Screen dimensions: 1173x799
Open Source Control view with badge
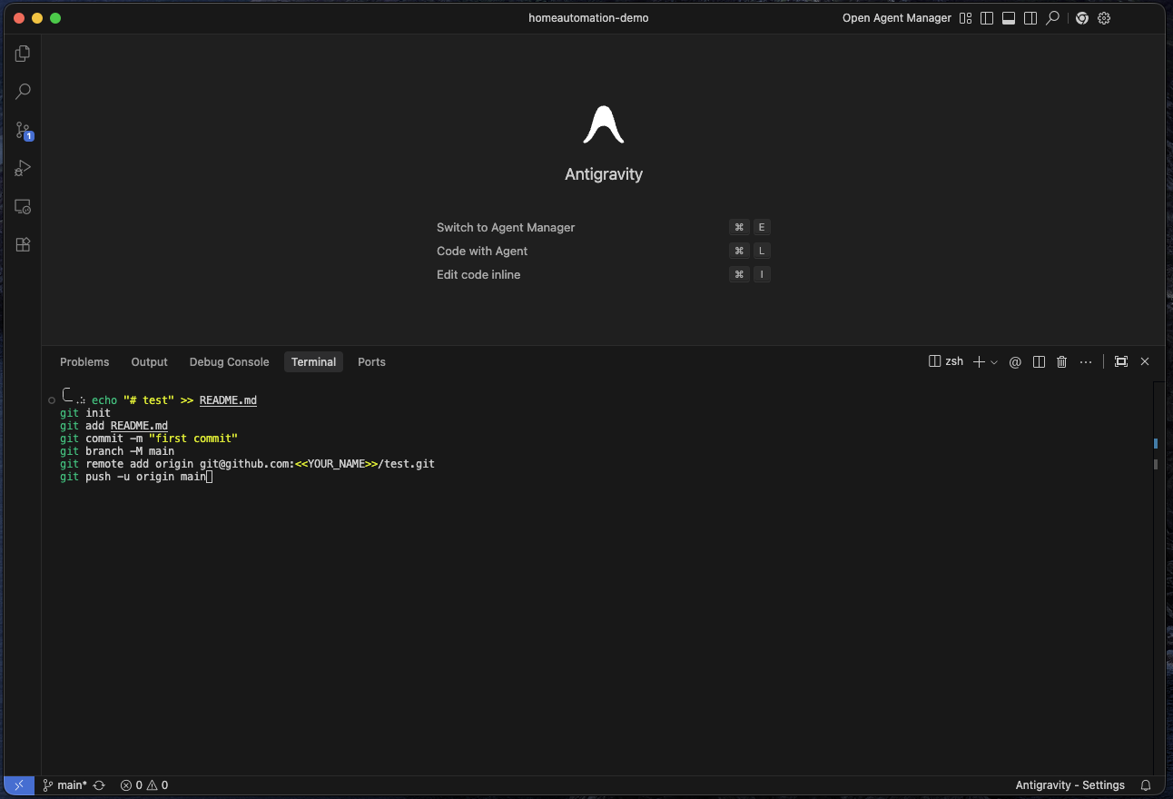(x=23, y=131)
